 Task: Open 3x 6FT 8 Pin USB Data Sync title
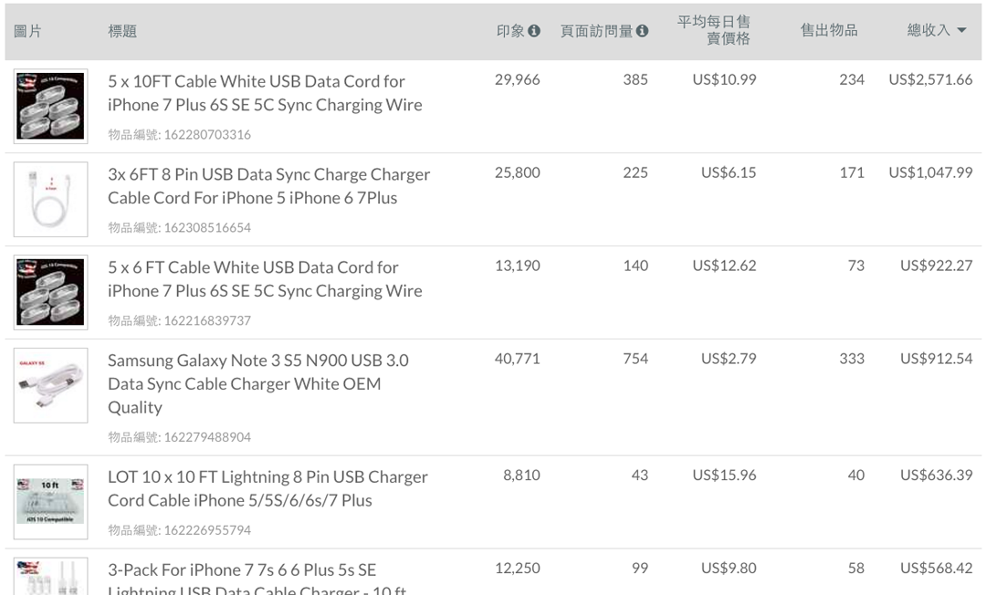coord(268,186)
